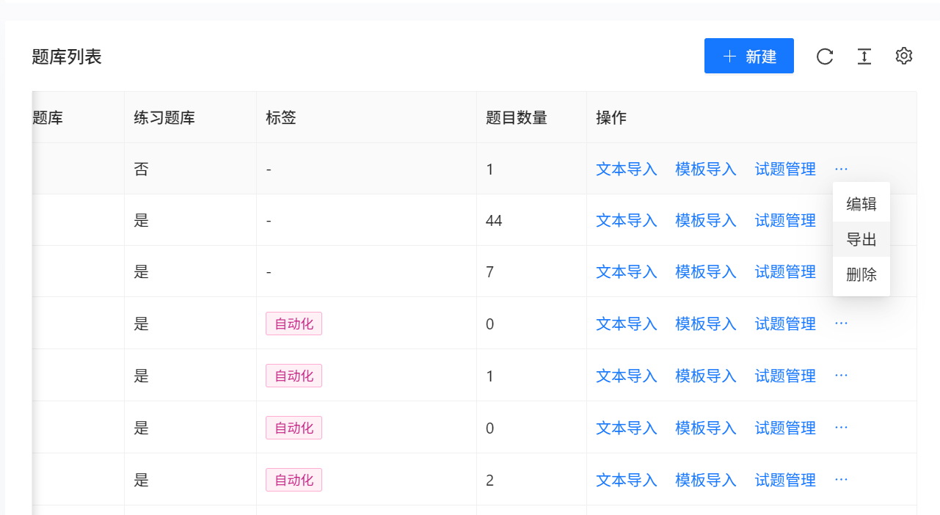Viewport: 940px width, 515px height.
Task: Click 文本导入 in 自动化 row with 1 question
Action: pyautogui.click(x=627, y=376)
